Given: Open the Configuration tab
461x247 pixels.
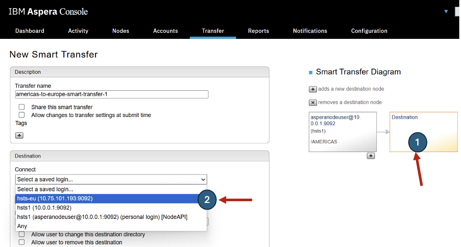Looking at the screenshot, I should pyautogui.click(x=369, y=31).
